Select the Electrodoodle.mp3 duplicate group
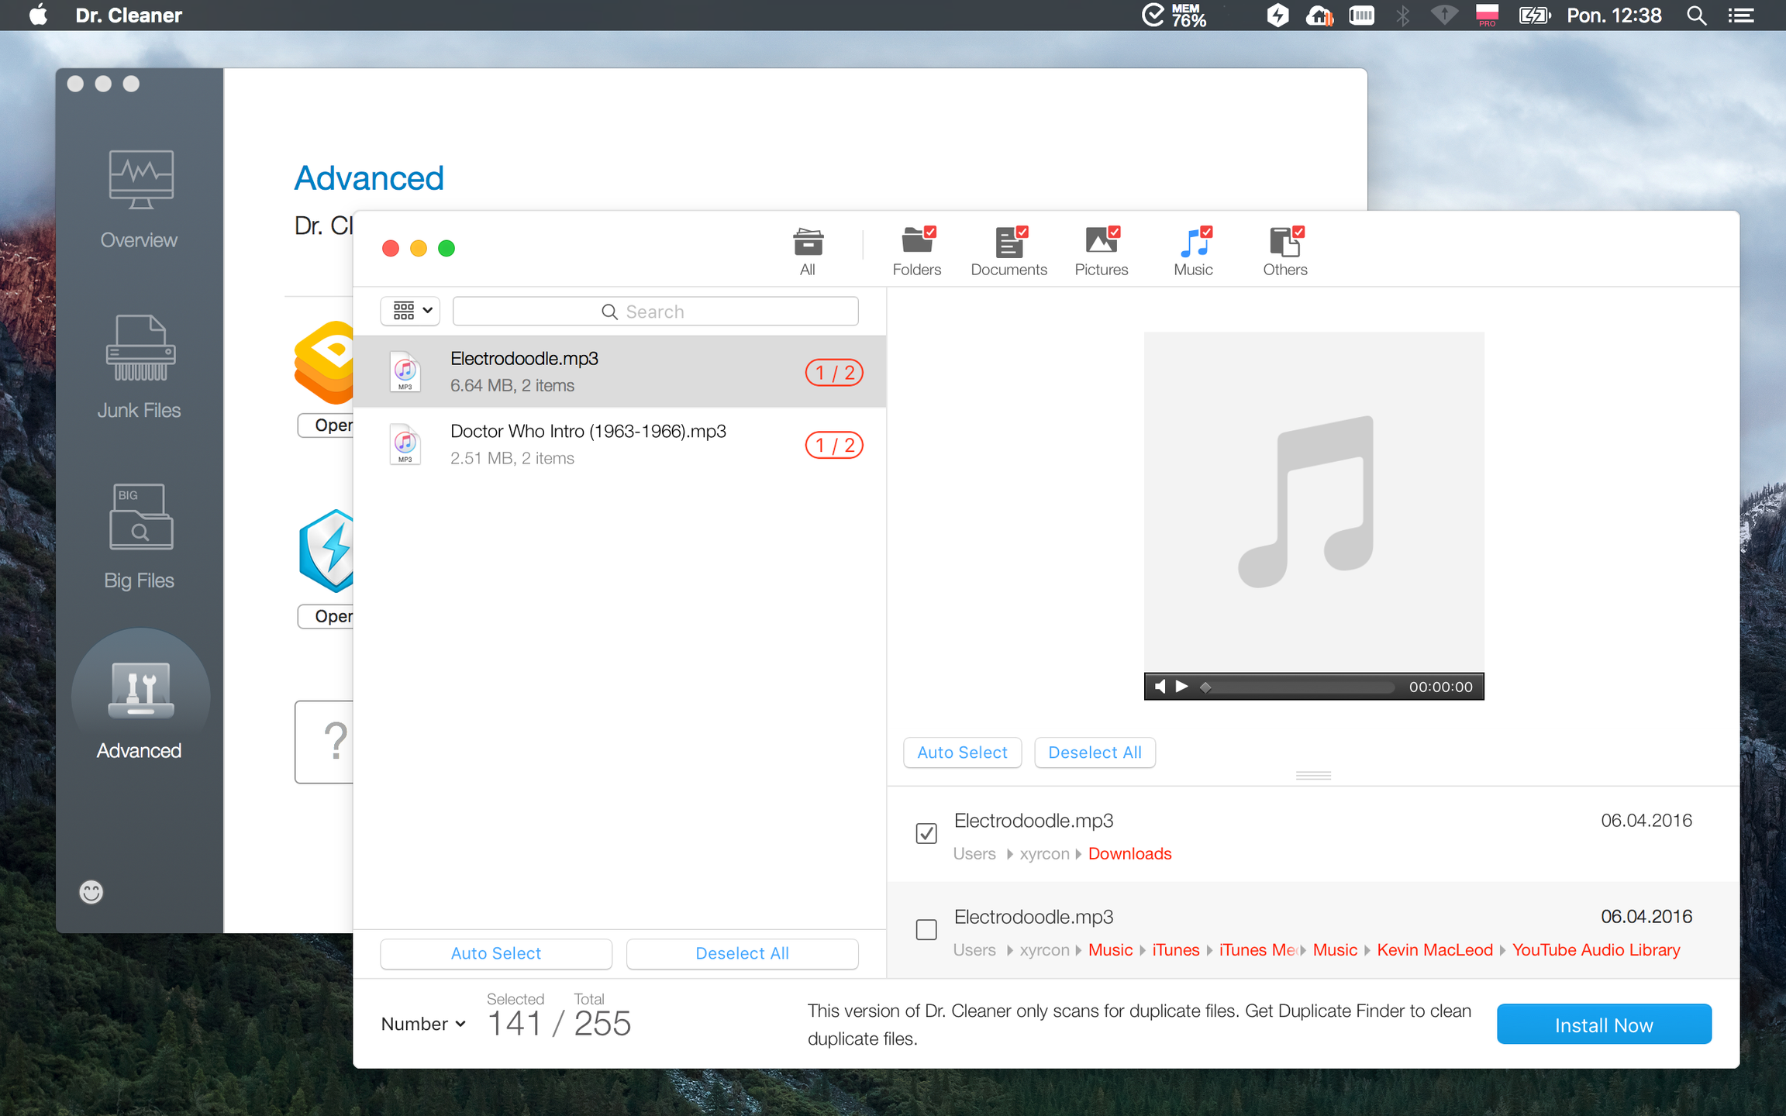Viewport: 1786px width, 1116px height. (x=619, y=372)
